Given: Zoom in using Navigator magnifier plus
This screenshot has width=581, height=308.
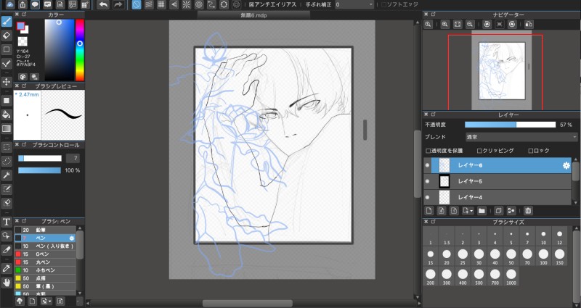Looking at the screenshot, I should [445, 24].
